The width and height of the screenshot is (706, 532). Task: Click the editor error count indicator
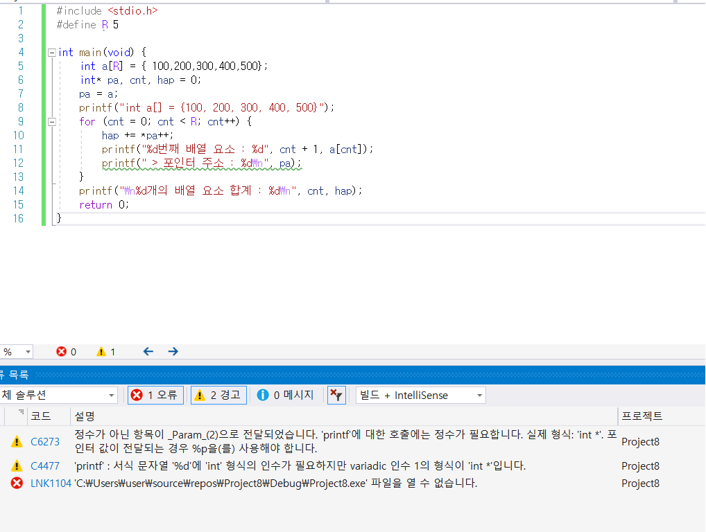[67, 352]
